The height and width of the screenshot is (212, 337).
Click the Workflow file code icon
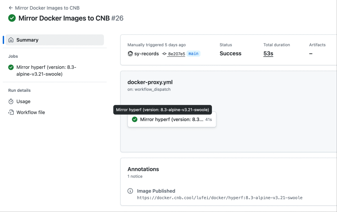pyautogui.click(x=11, y=112)
